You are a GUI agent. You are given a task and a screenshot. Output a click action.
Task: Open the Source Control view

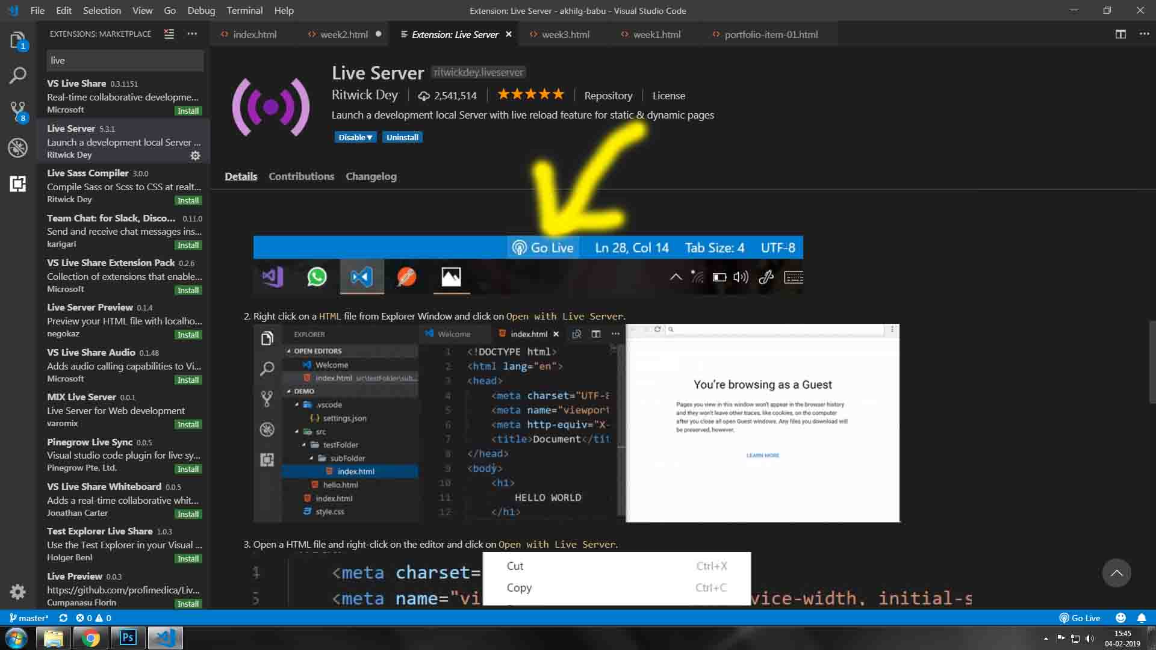[17, 111]
